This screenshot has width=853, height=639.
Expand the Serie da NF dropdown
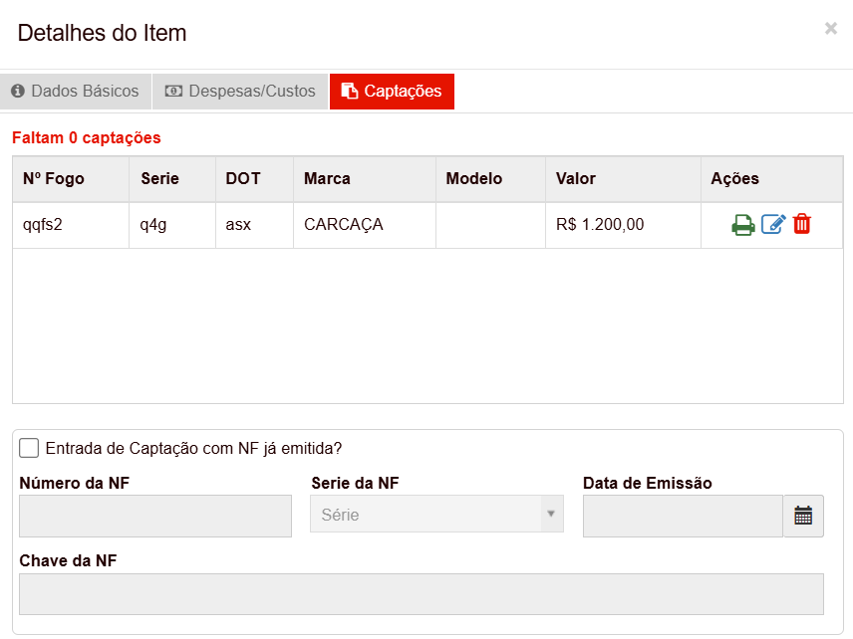[x=436, y=514]
